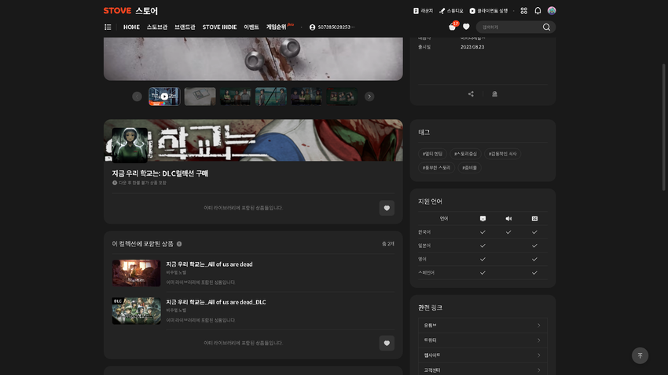Open the 이벤트 menu item
668x375 pixels.
(x=251, y=27)
